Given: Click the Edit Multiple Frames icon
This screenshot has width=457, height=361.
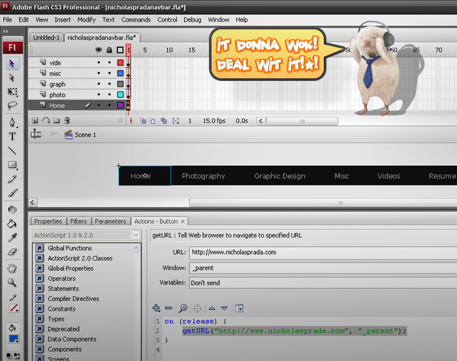Looking at the screenshot, I should (x=164, y=121).
